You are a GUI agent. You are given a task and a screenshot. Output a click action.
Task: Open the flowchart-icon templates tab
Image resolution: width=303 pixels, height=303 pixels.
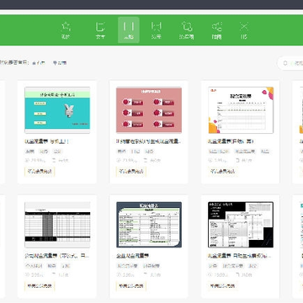point(187,30)
